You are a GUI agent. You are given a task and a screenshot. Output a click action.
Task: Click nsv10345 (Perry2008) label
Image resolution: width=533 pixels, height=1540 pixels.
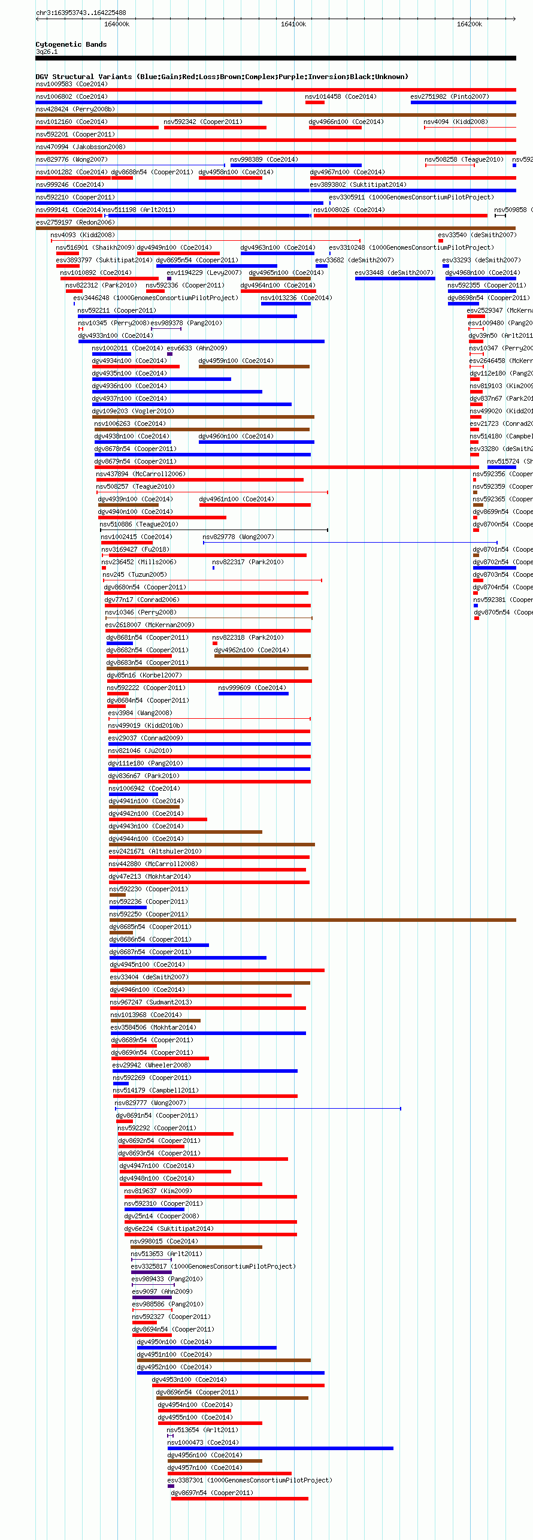114,323
